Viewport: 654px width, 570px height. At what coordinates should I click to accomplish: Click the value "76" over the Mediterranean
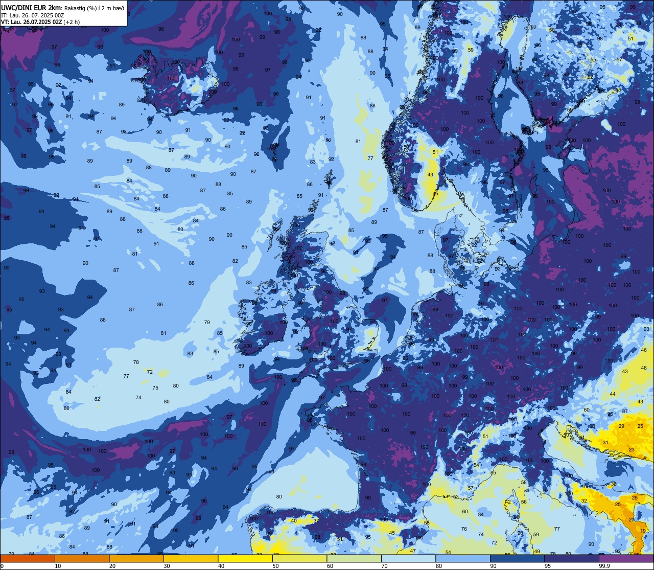tap(464, 530)
